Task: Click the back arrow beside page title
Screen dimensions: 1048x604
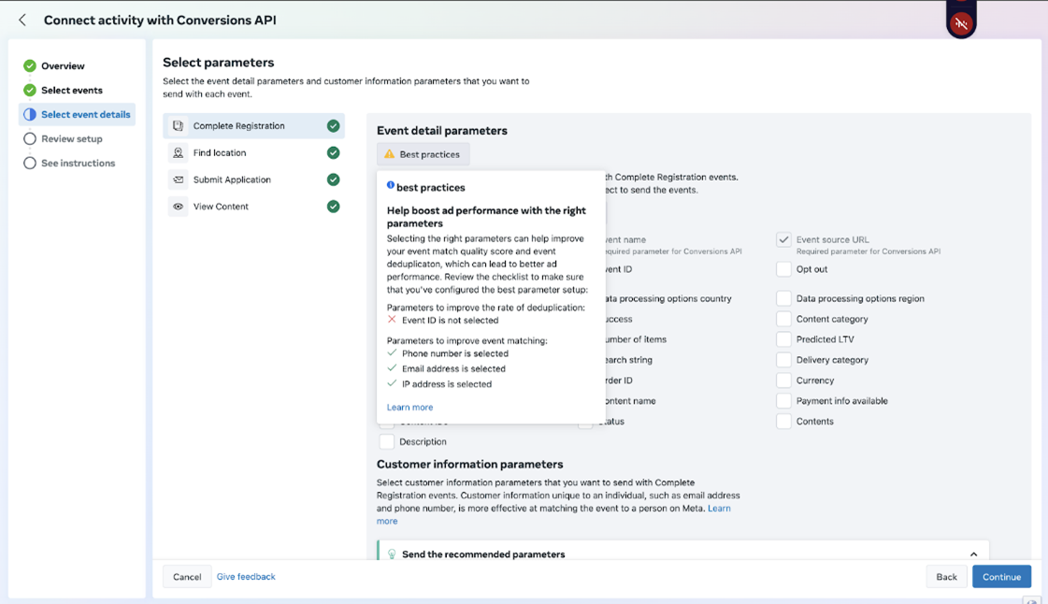Action: (x=22, y=20)
